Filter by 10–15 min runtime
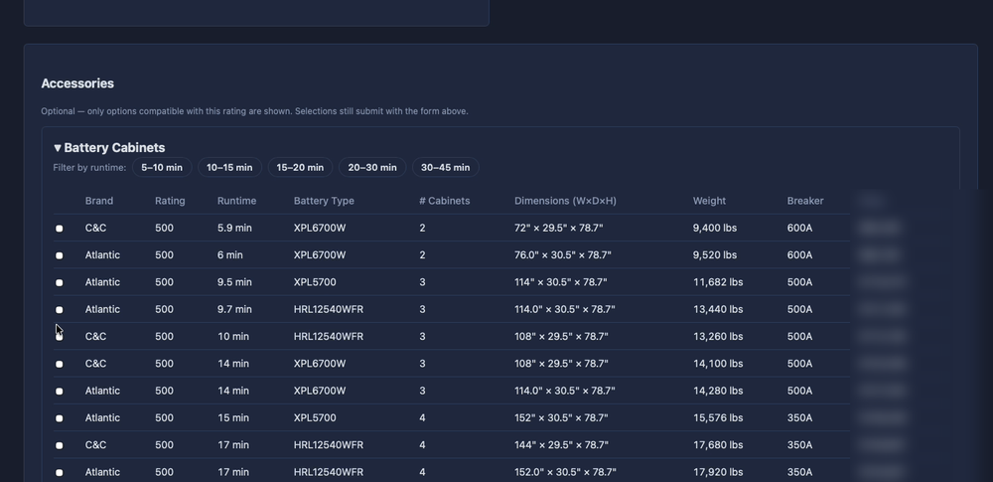 [x=229, y=167]
